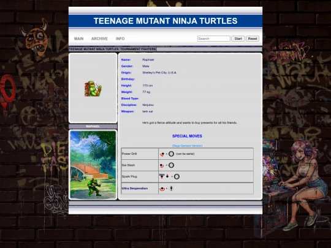The image size is (331, 248).
Task: Click the Spark Plug down arrow icon
Action: pyautogui.click(x=167, y=176)
